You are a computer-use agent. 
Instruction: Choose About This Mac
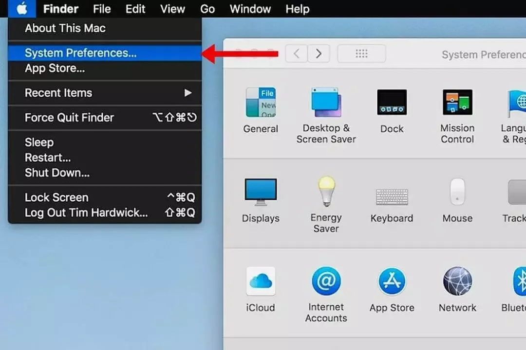(65, 28)
